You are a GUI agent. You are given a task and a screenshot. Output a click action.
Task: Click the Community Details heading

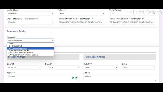coord(16,31)
